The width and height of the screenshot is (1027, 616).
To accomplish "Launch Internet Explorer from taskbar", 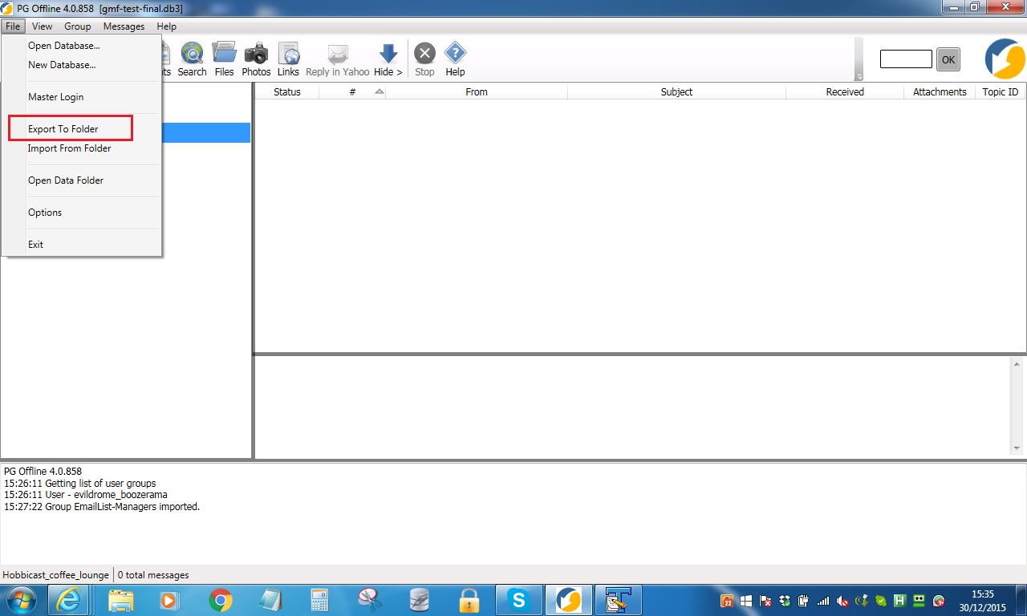I will (68, 600).
